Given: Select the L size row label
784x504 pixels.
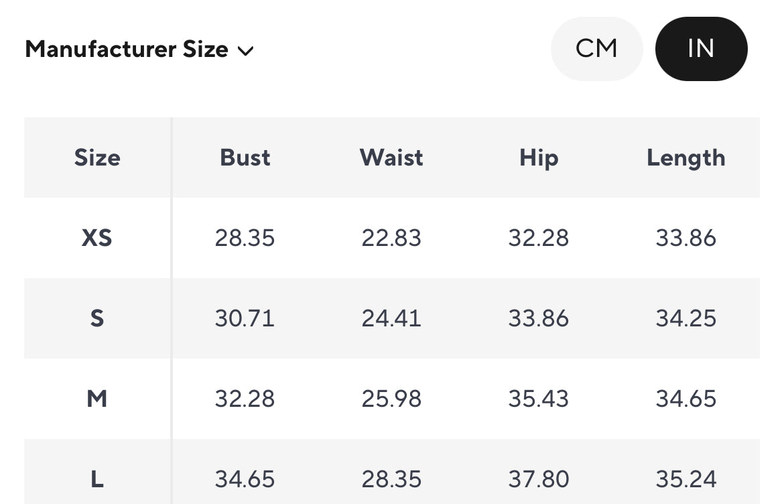Looking at the screenshot, I should point(97,479).
